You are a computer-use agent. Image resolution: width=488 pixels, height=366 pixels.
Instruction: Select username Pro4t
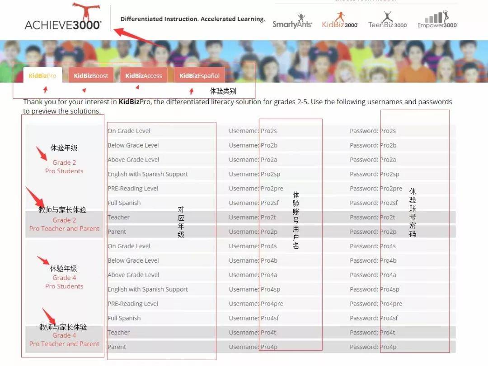coord(268,333)
